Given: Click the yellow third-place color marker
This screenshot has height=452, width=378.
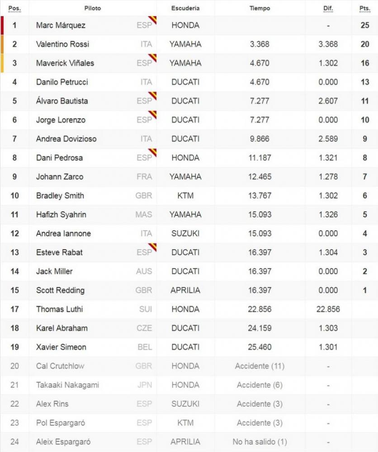Looking at the screenshot, I should (x=2, y=63).
